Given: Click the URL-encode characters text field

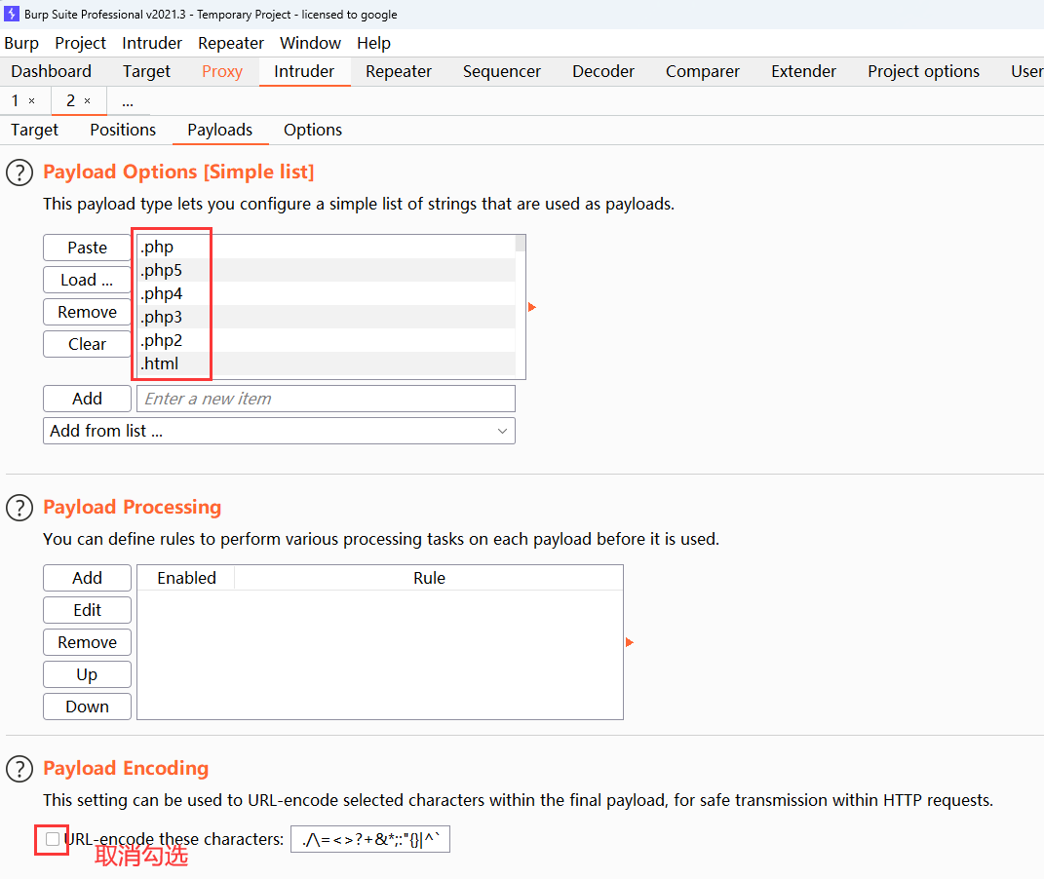Looking at the screenshot, I should (370, 839).
